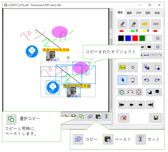Open color settings gear beside white swatch

point(157,38)
